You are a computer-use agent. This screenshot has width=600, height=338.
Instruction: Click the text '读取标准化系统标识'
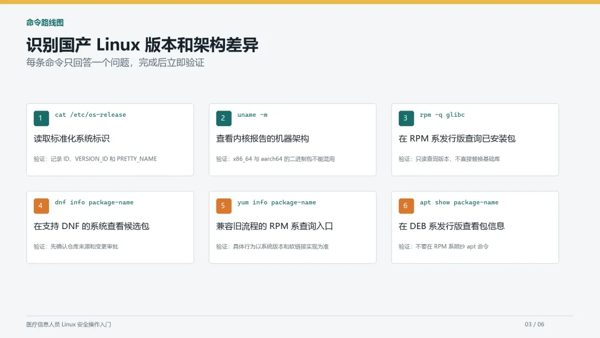(72, 138)
